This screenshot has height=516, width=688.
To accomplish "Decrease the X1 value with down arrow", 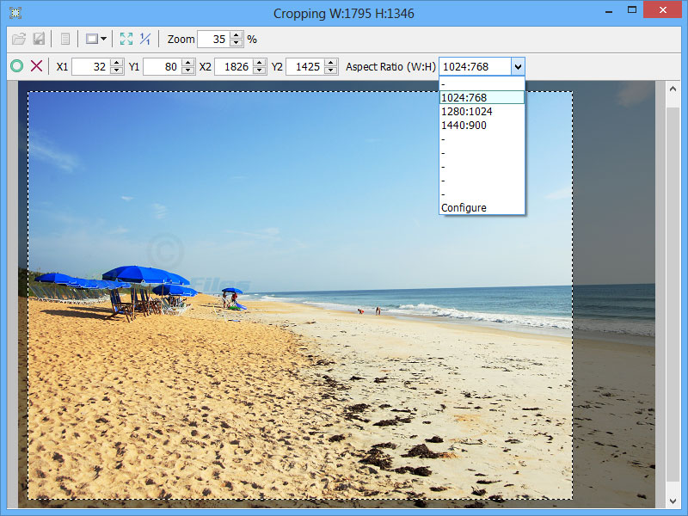I will 117,71.
